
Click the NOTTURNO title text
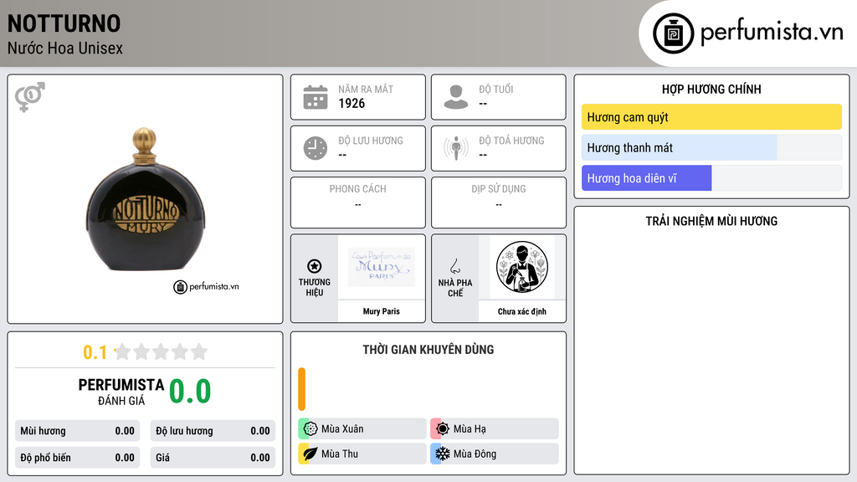point(64,23)
